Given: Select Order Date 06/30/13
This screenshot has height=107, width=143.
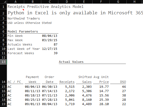Looking at the screenshot, I should (50, 87).
